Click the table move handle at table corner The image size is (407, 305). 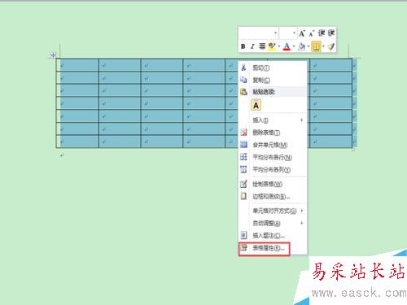pos(53,55)
